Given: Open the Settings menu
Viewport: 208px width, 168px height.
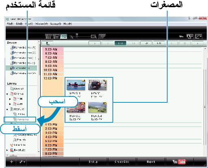Looking at the screenshot, I should tap(56, 24).
